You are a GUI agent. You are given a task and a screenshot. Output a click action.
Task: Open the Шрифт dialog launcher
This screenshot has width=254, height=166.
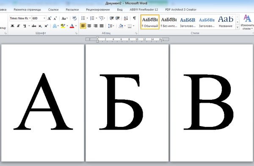click(76, 33)
